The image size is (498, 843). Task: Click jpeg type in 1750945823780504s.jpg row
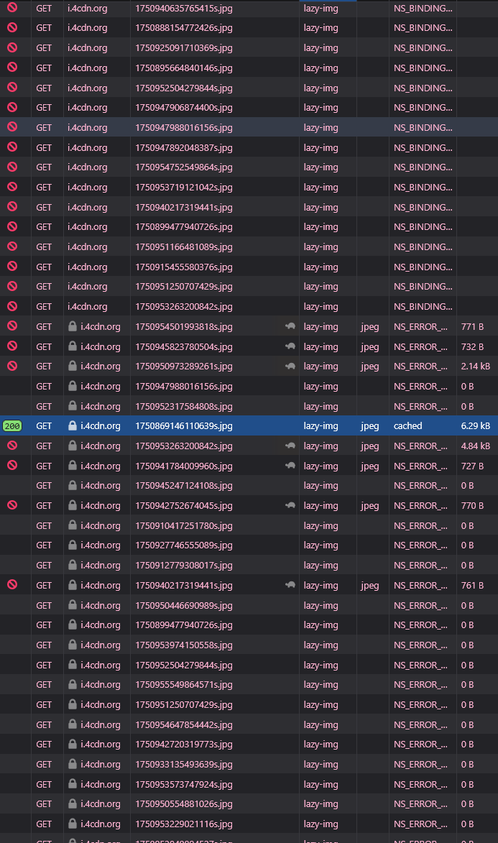point(370,347)
